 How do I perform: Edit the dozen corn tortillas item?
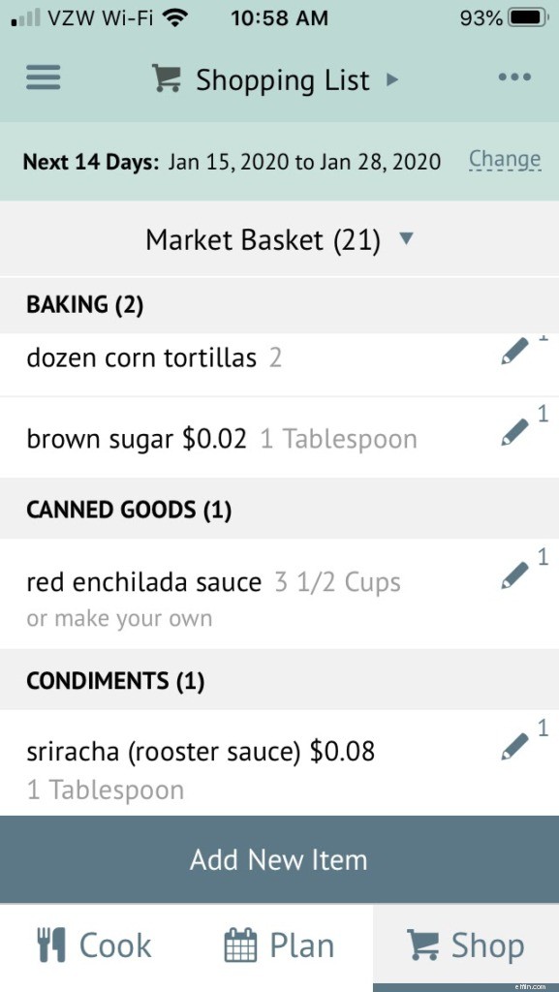click(x=514, y=352)
